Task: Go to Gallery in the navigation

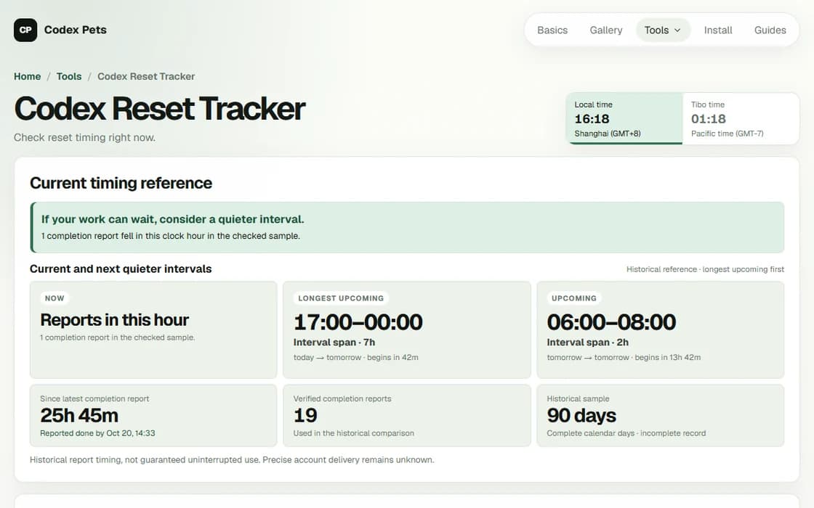Action: click(x=606, y=30)
